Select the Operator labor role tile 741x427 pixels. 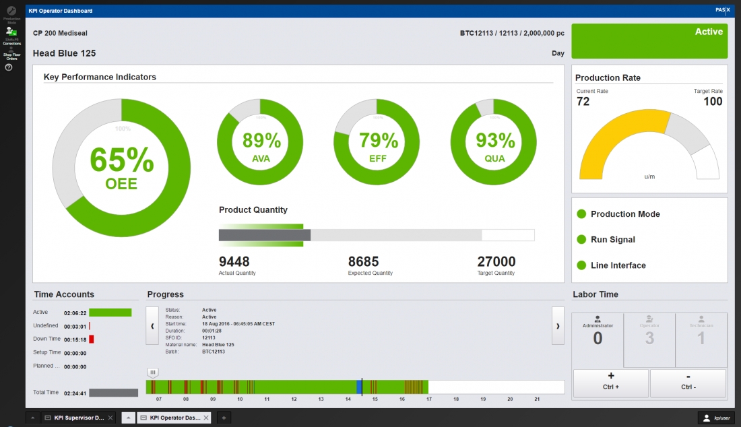[x=649, y=339]
